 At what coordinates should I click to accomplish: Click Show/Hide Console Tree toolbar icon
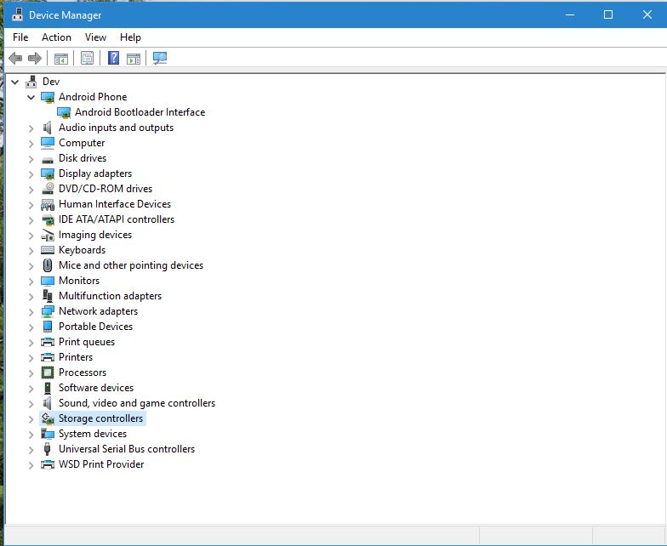point(61,59)
